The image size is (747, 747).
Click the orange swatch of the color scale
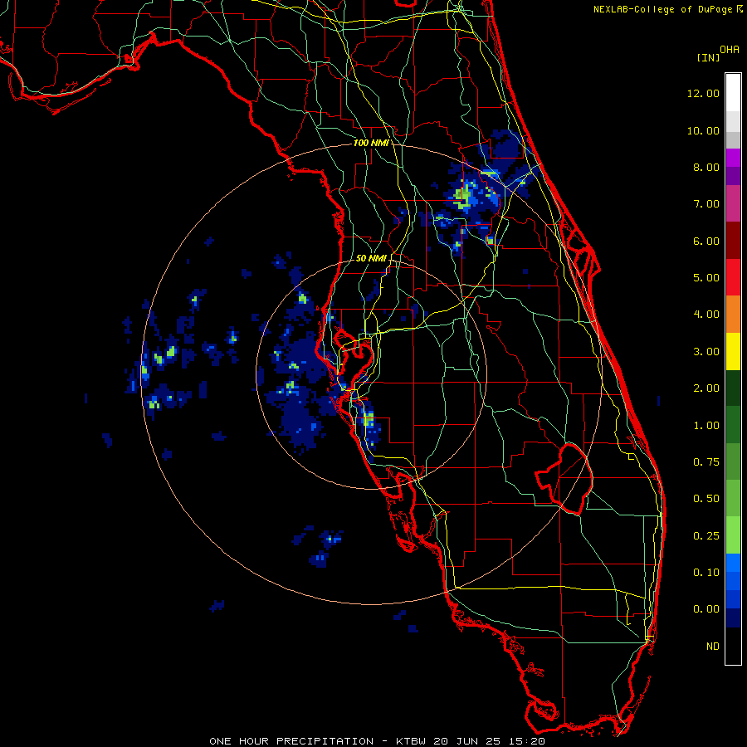733,315
